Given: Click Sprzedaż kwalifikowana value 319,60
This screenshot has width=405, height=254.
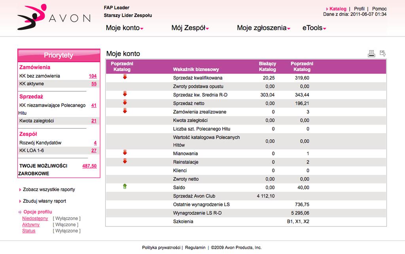Looking at the screenshot, I should coord(302,78).
